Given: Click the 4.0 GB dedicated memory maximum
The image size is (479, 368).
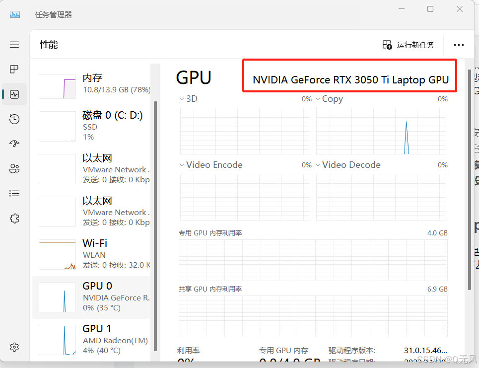Looking at the screenshot, I should 437,233.
